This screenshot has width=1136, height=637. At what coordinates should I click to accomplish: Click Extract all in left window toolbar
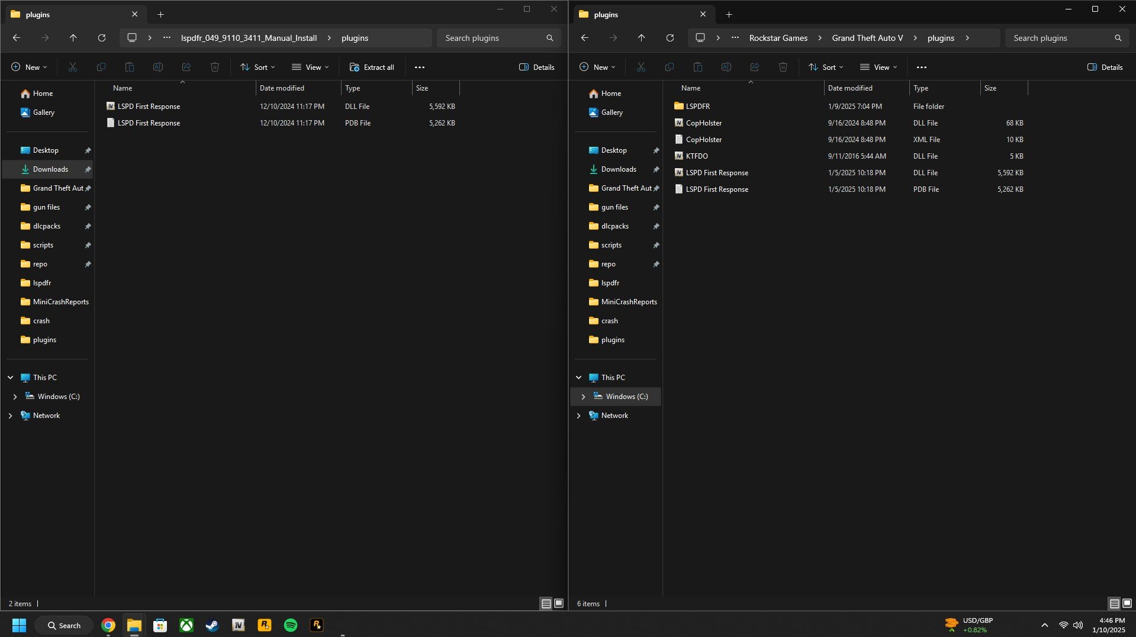tap(372, 67)
